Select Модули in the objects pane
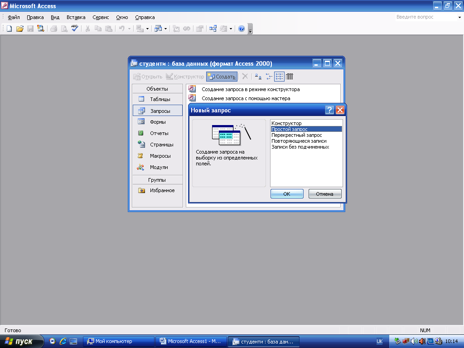The image size is (464, 348). click(157, 167)
